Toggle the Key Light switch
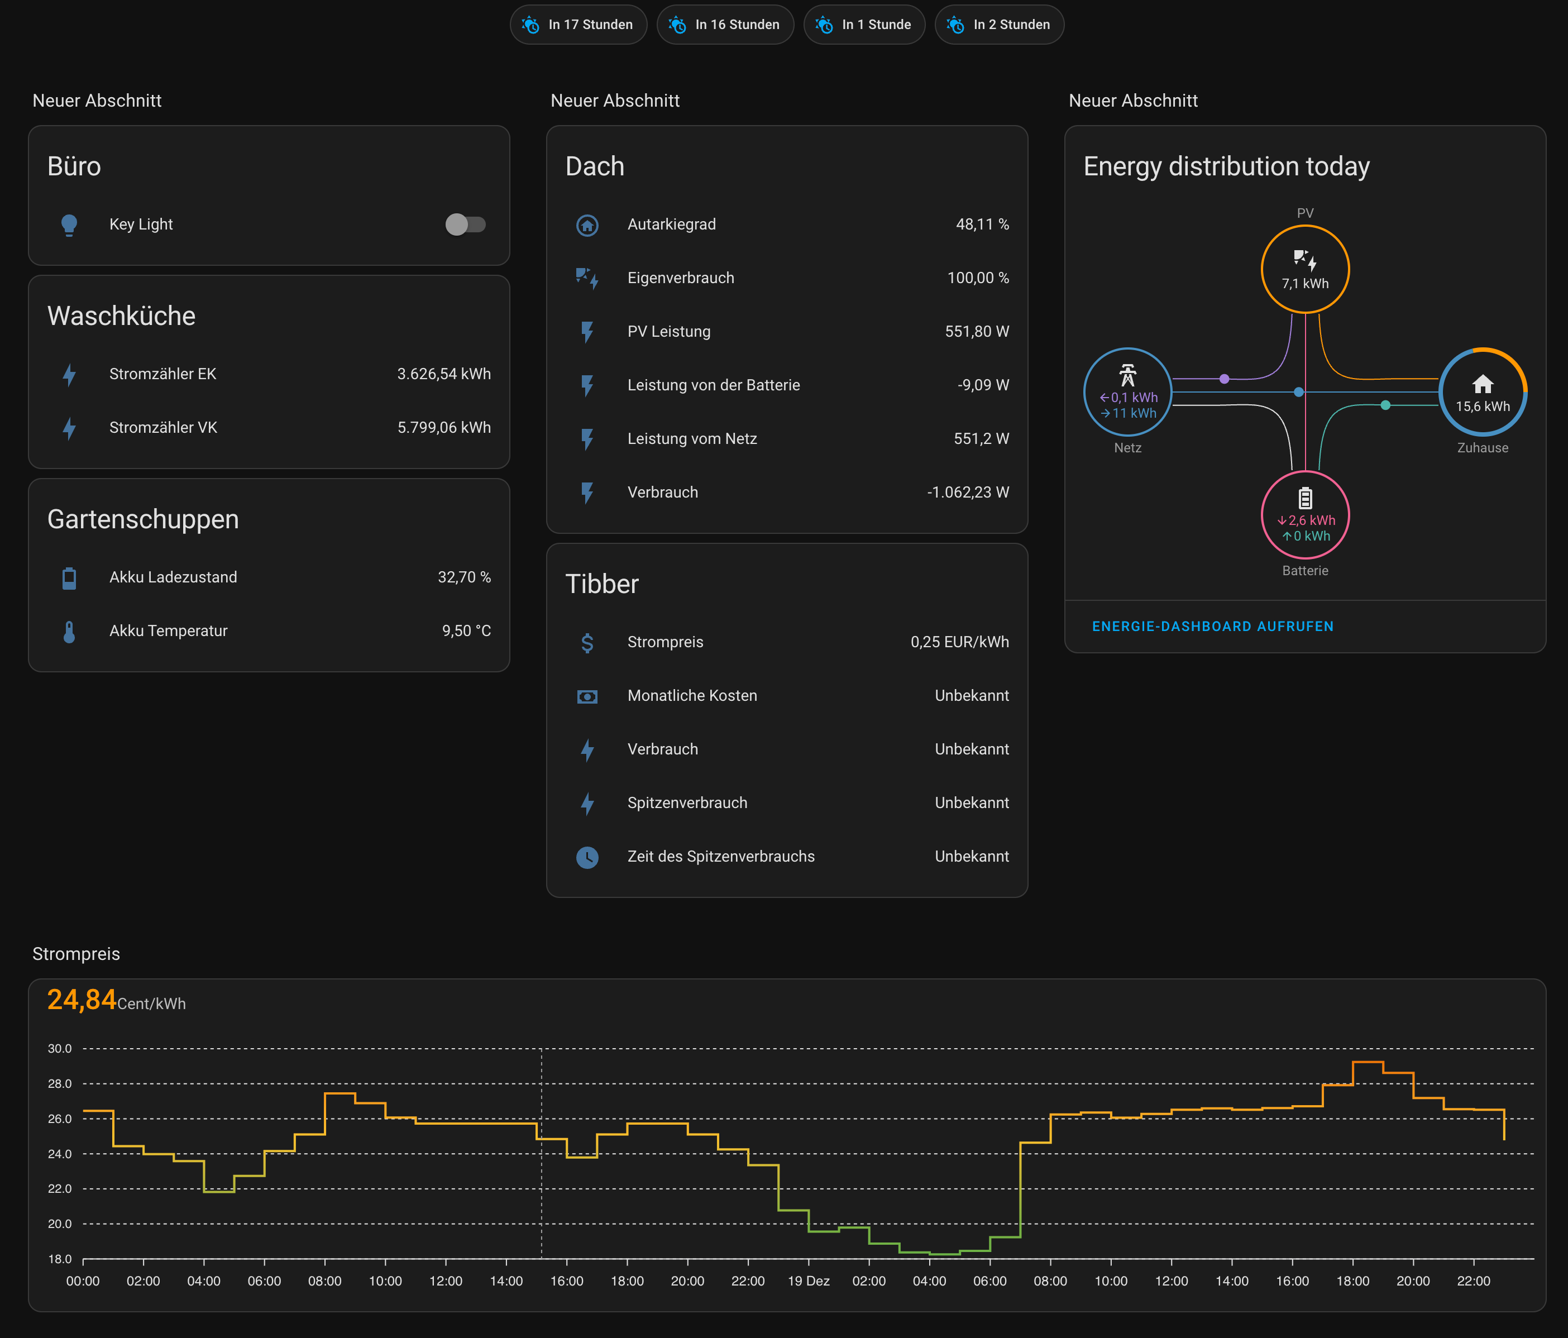 (x=465, y=224)
